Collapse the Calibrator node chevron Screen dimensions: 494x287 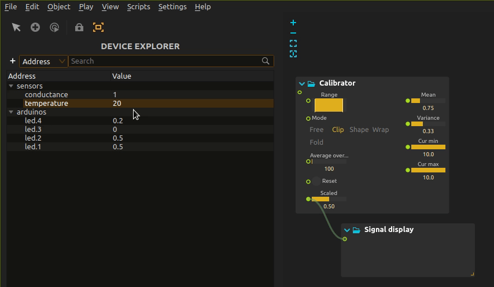[x=302, y=83]
